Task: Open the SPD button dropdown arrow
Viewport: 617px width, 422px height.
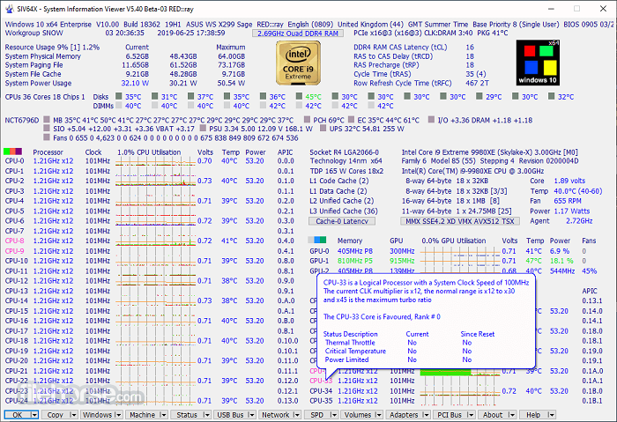Action: [x=334, y=415]
